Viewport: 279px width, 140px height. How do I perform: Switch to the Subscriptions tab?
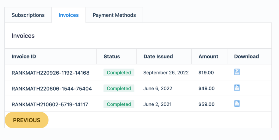pyautogui.click(x=28, y=15)
